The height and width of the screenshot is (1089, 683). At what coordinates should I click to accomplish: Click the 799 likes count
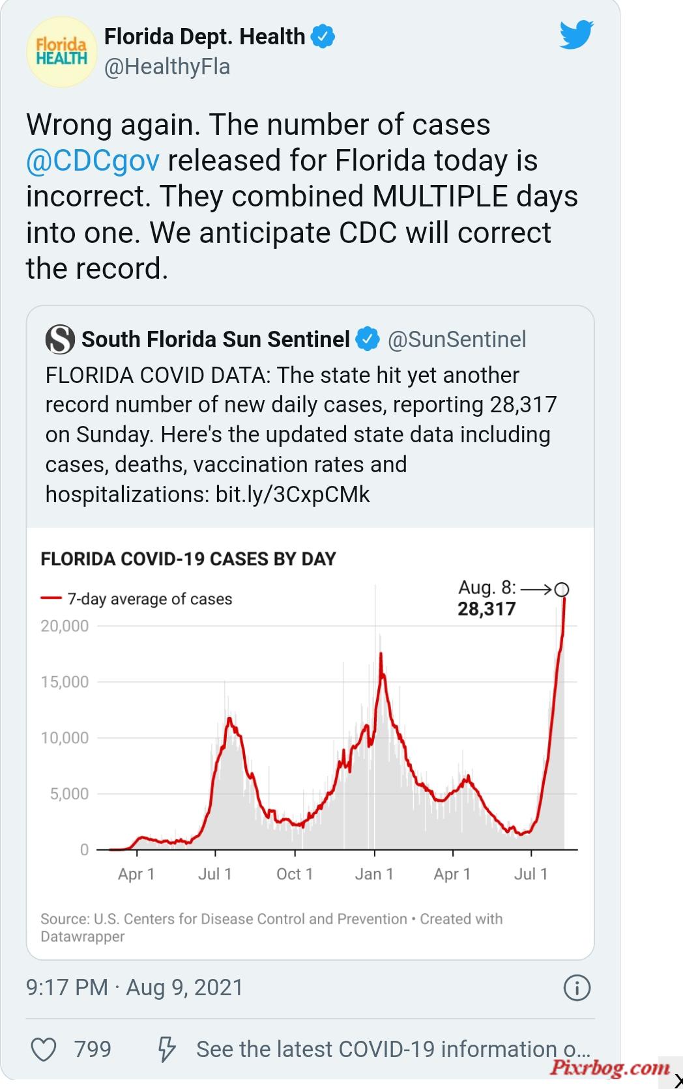(93, 1049)
